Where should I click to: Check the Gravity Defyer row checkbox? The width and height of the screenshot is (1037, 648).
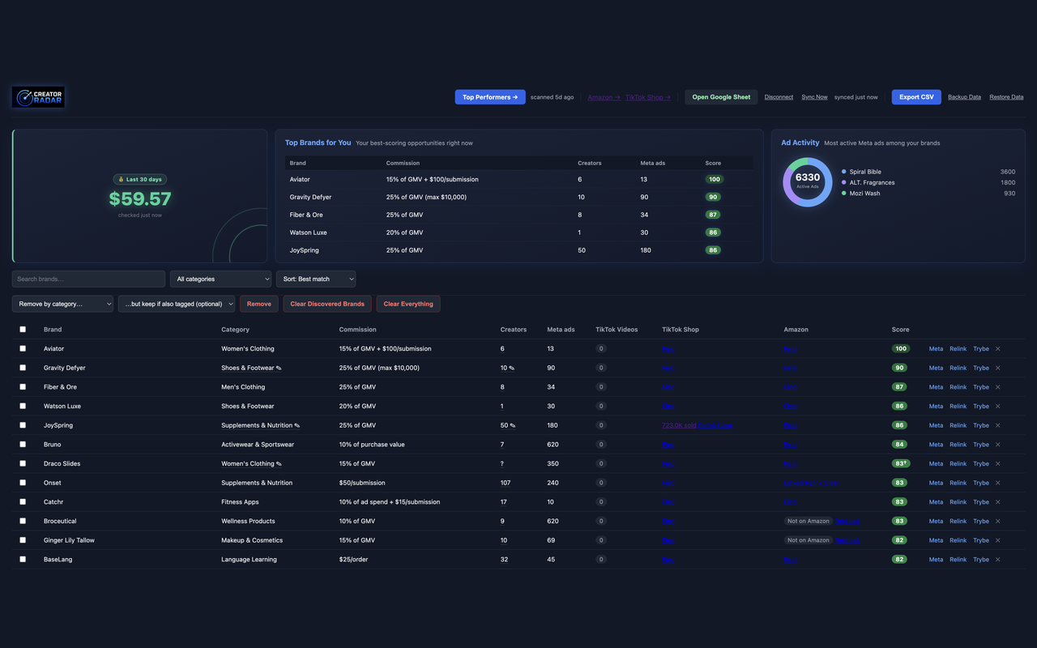[23, 368]
